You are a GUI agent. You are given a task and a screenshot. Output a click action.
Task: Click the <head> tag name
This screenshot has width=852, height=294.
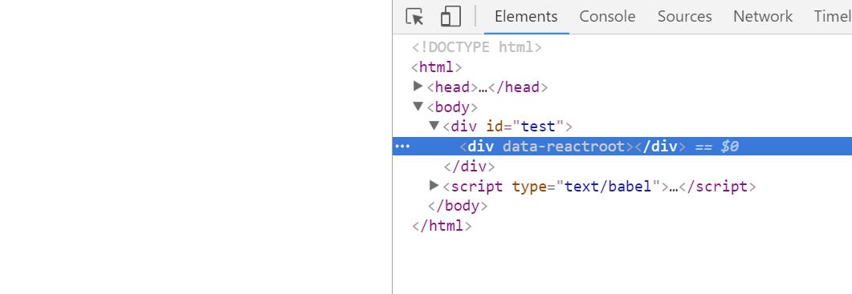tap(452, 87)
